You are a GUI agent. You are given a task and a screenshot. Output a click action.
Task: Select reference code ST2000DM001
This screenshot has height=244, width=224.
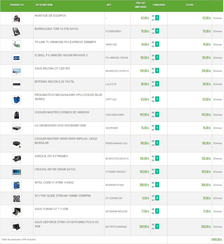tap(113, 31)
